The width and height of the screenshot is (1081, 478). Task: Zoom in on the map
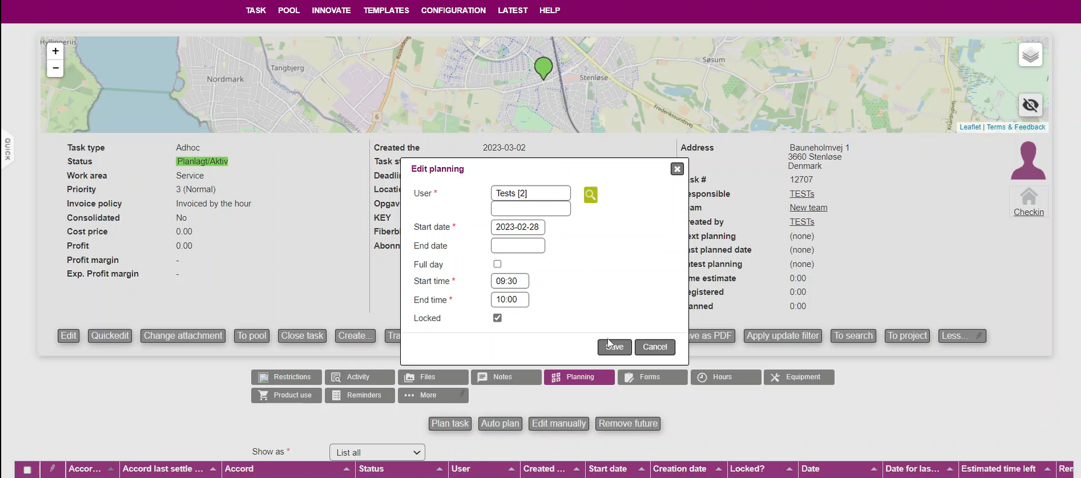click(x=56, y=51)
